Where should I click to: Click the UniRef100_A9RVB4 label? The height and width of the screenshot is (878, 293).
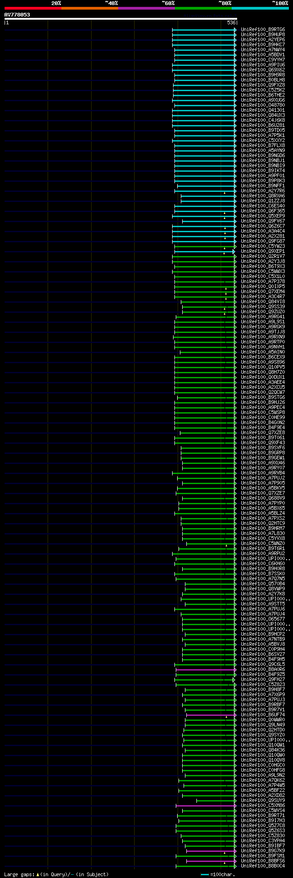click(263, 473)
